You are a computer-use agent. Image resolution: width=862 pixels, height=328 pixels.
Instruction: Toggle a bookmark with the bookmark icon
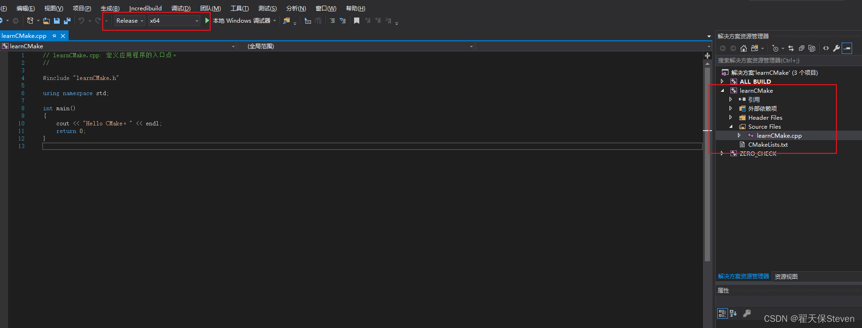coord(357,21)
